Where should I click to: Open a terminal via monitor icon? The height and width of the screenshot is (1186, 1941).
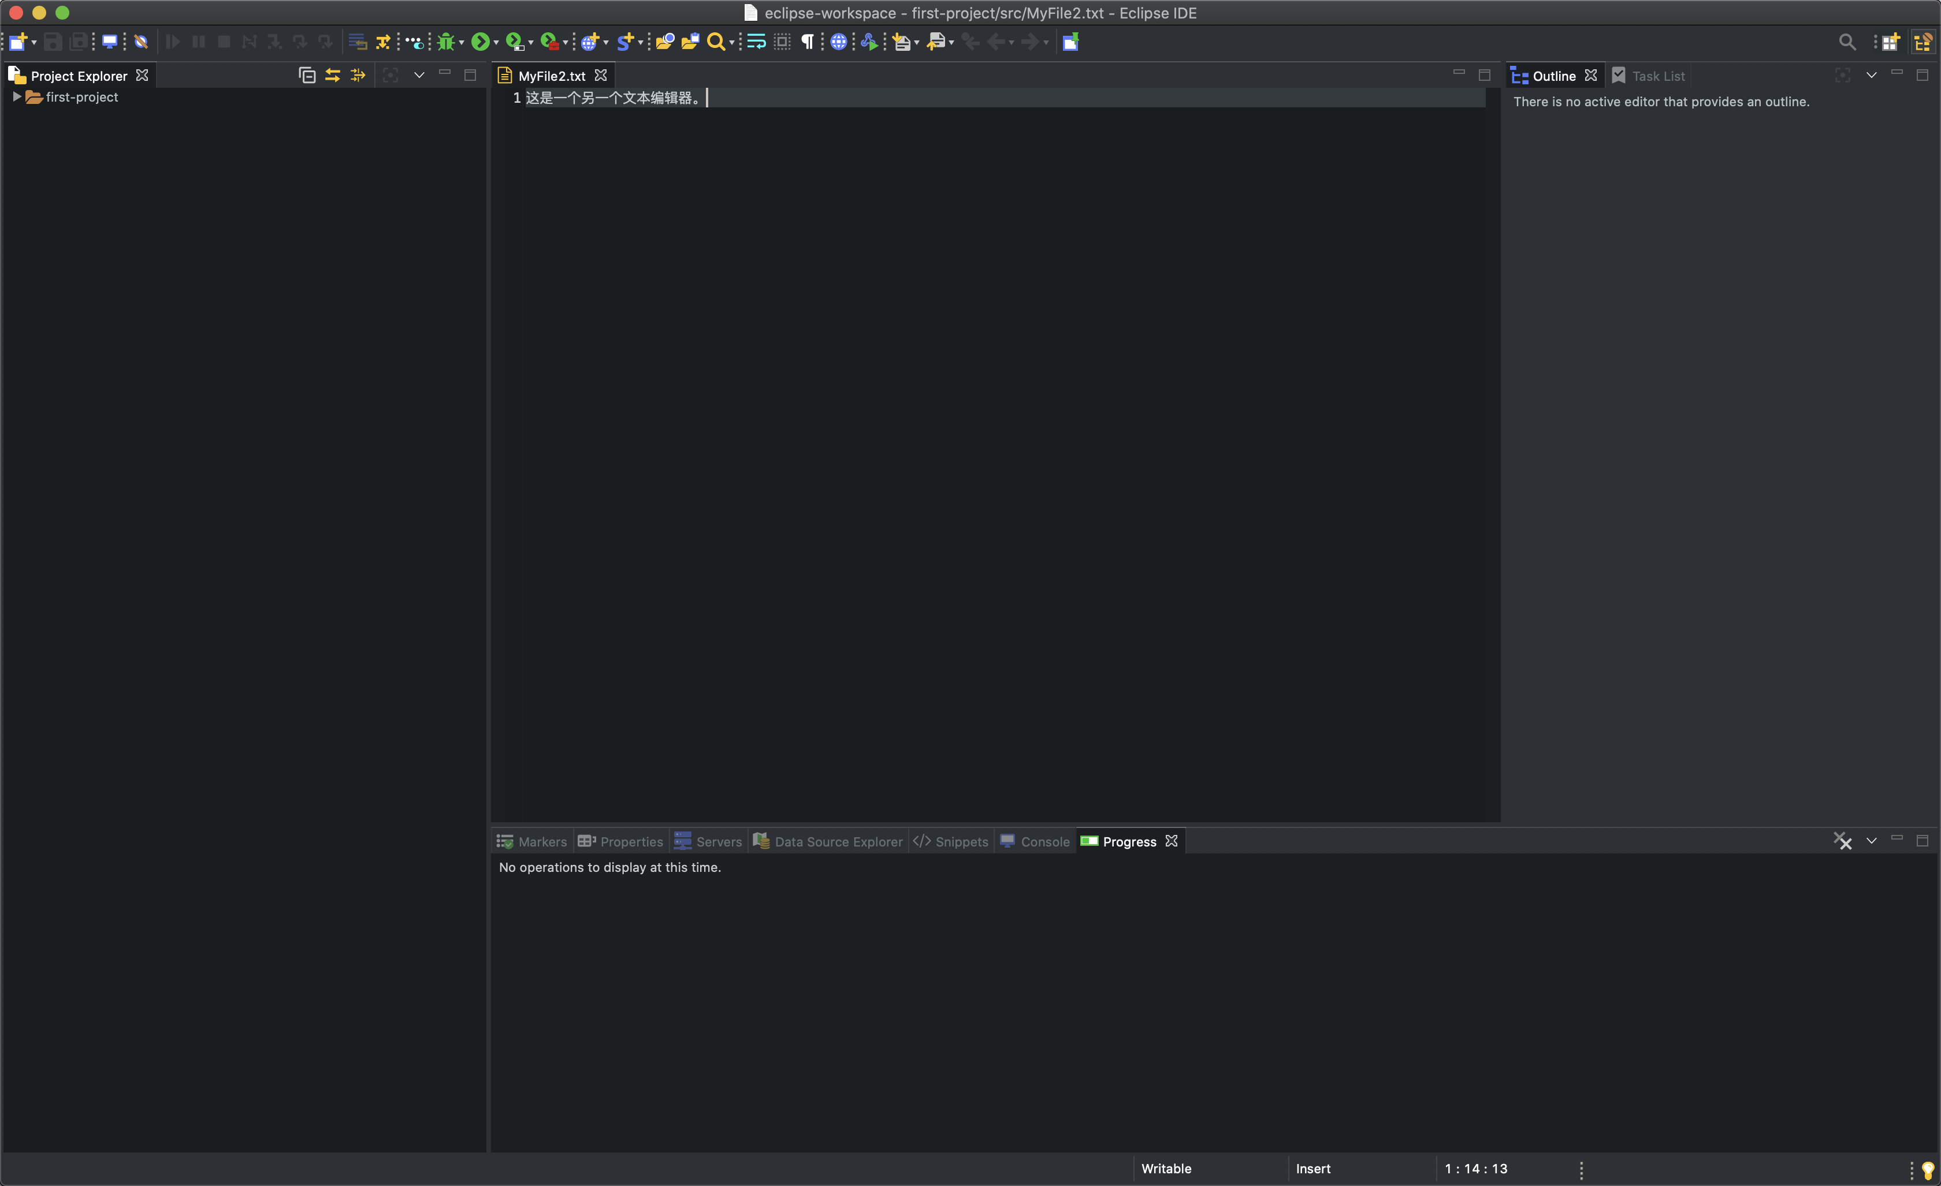click(110, 42)
